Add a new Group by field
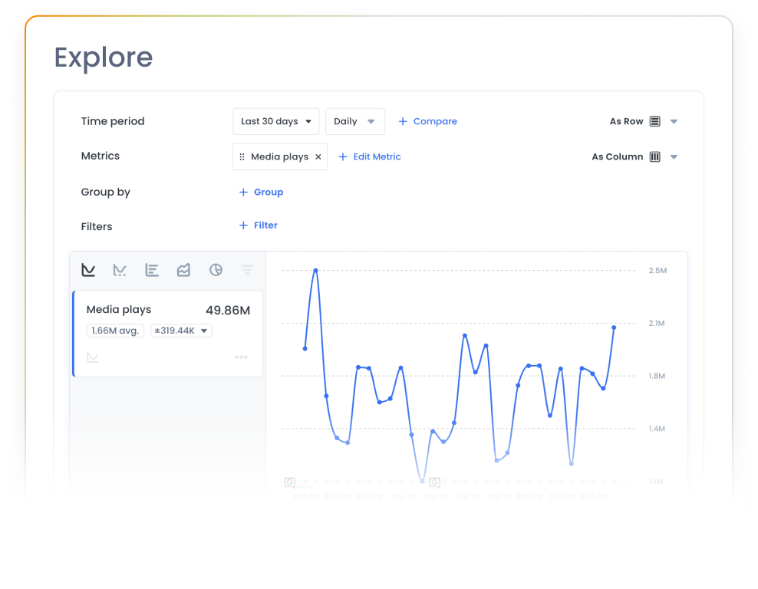 (x=261, y=192)
